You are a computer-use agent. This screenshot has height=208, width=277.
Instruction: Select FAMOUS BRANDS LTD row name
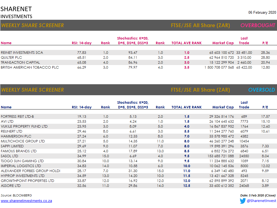click(x=18, y=151)
